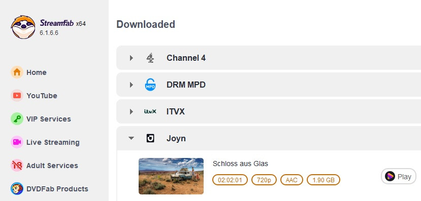Open VIP Services key icon
This screenshot has width=421, height=201.
pyautogui.click(x=17, y=119)
